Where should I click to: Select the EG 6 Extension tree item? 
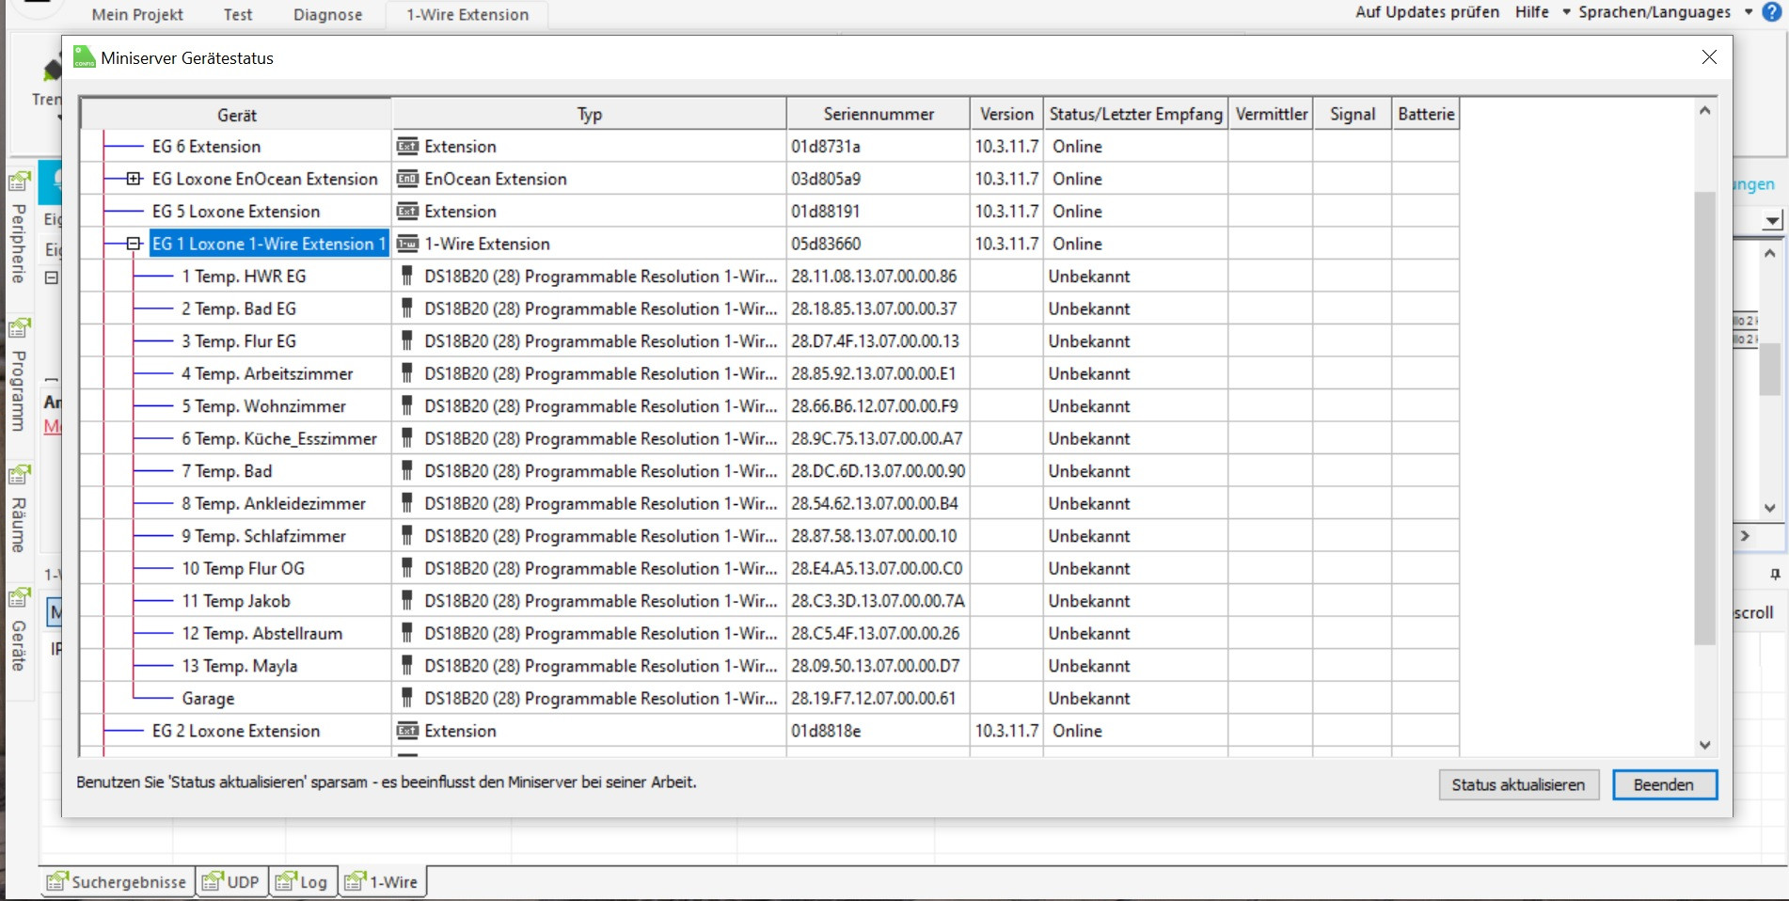click(x=206, y=147)
